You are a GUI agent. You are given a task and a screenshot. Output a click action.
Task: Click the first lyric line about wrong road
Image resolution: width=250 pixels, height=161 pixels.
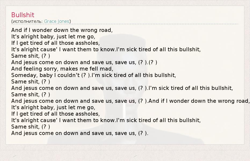click(62, 30)
